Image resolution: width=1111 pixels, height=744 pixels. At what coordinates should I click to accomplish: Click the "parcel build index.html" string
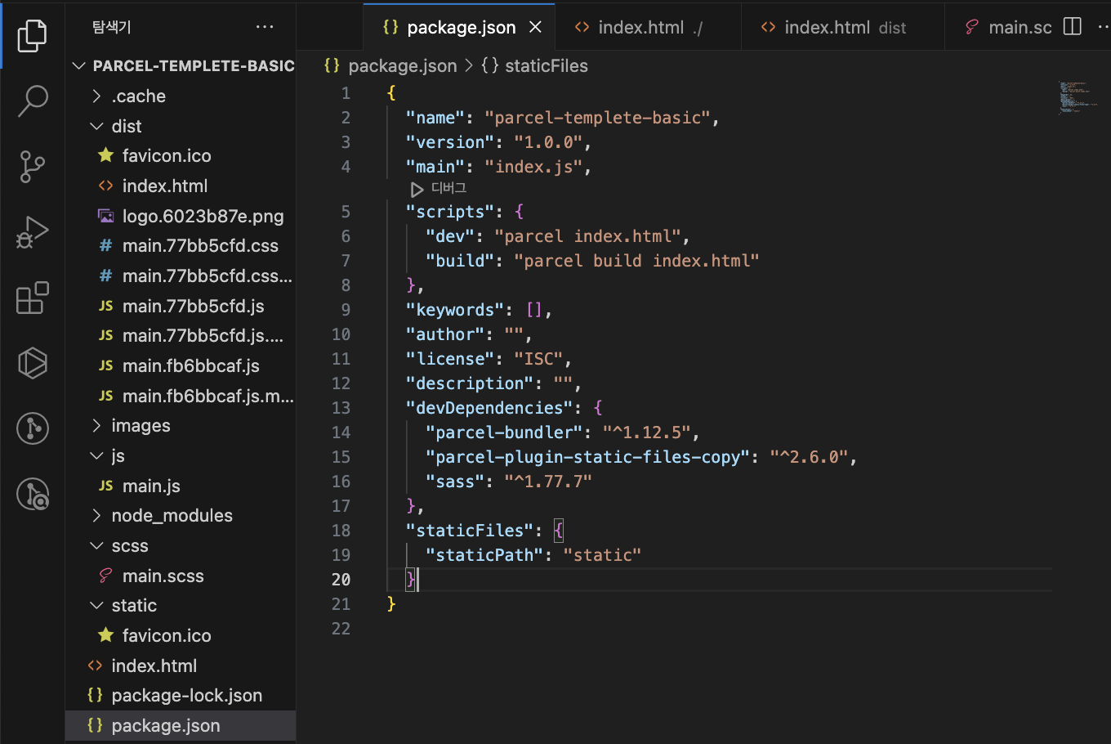click(636, 261)
